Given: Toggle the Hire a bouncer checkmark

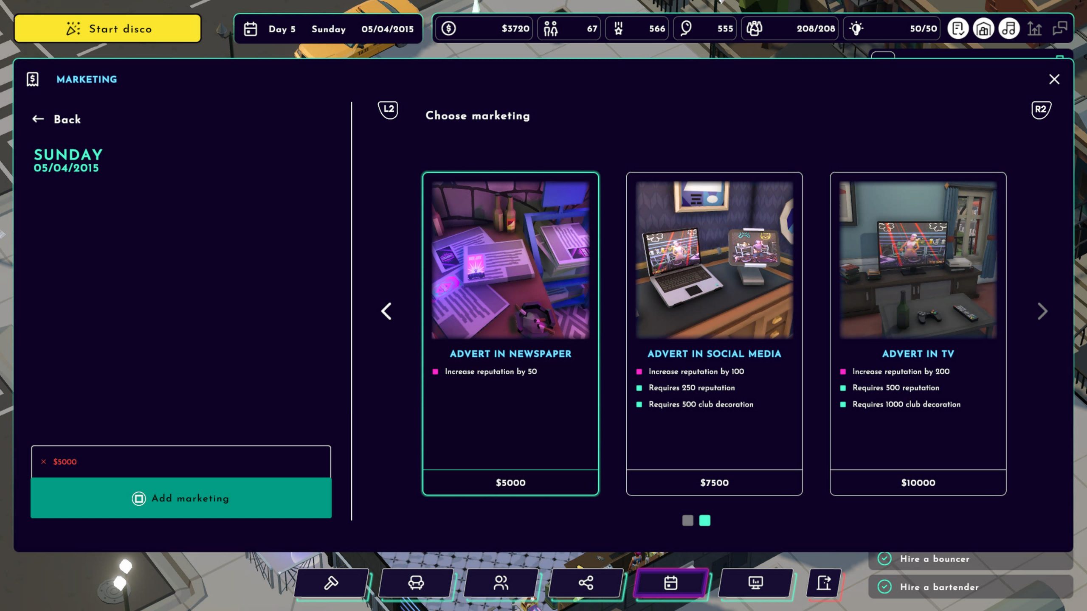Looking at the screenshot, I should tap(884, 558).
